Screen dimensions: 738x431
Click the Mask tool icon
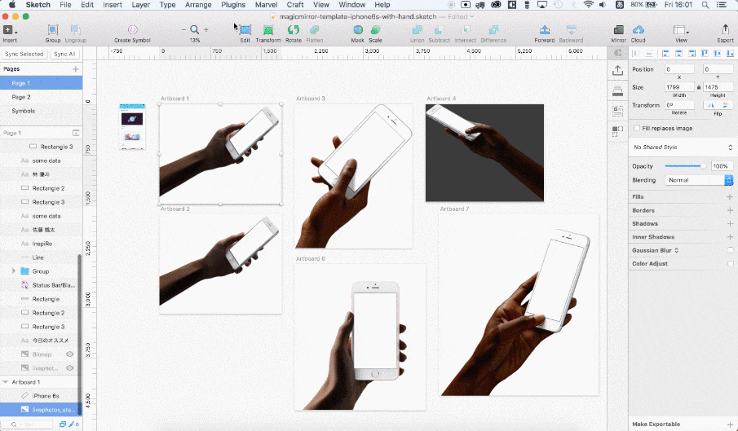pos(358,30)
